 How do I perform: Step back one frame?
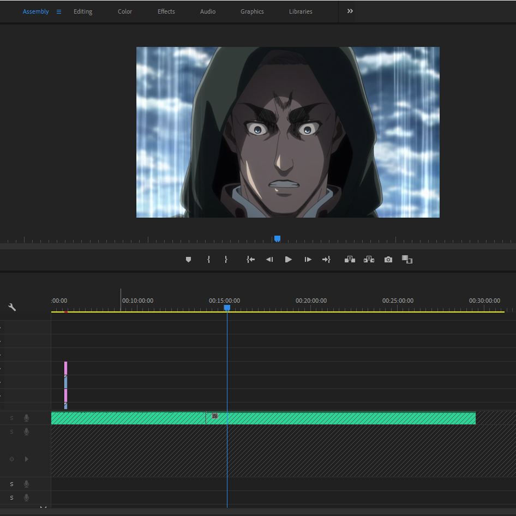pos(269,260)
